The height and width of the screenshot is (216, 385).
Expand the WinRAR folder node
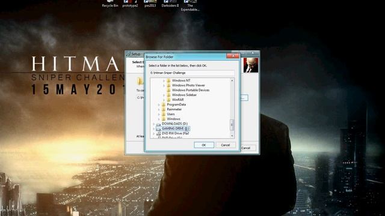pos(164,100)
